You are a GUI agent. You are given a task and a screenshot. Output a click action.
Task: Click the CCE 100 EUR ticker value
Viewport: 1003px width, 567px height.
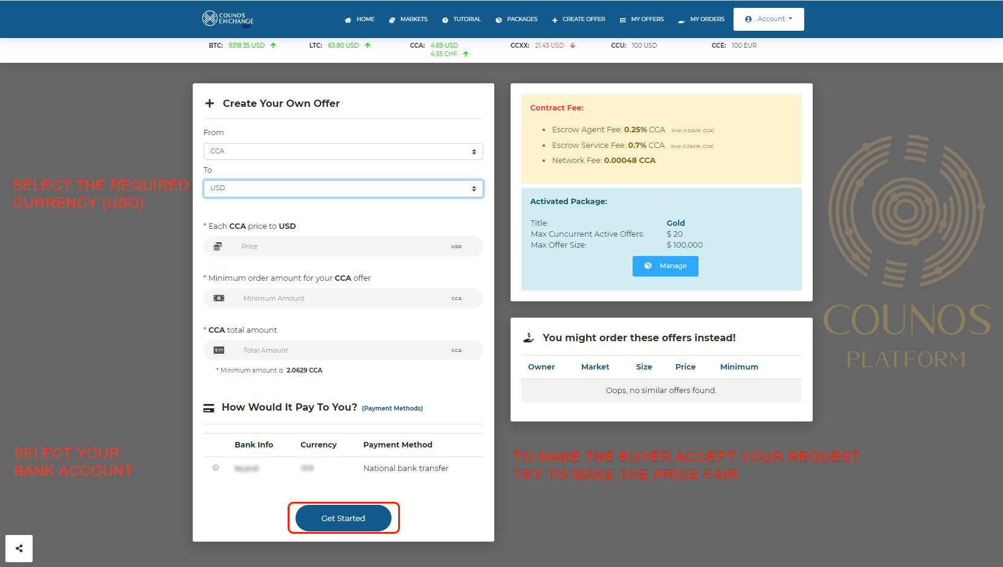tap(744, 45)
